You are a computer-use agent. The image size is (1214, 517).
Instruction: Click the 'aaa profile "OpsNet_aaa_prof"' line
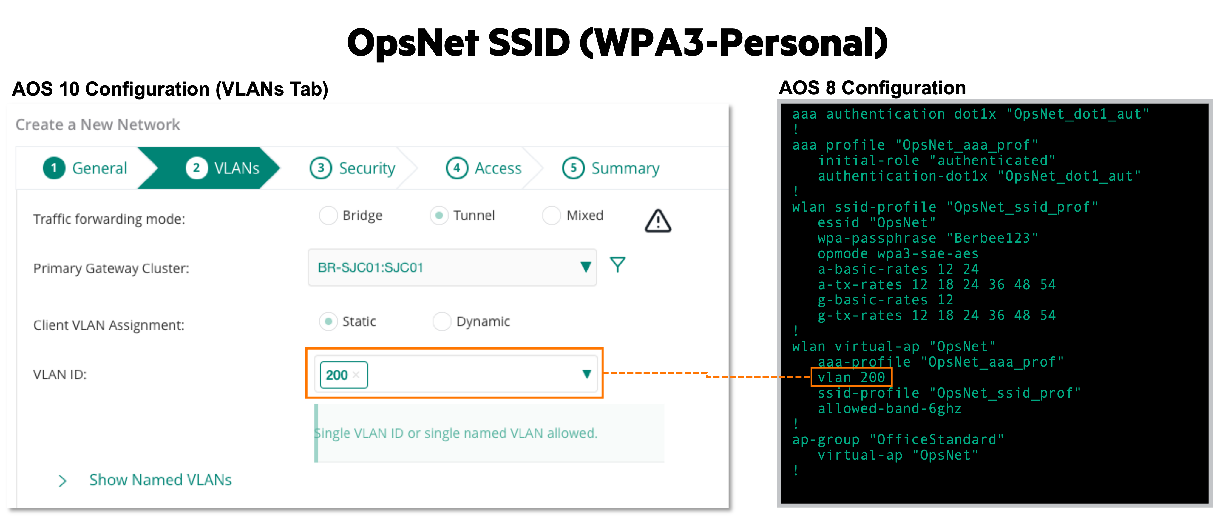click(x=915, y=145)
